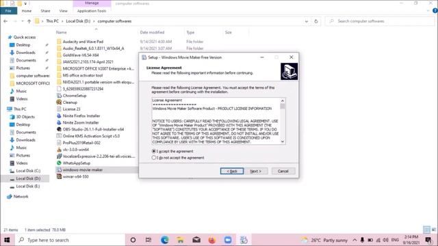Click the Next button in Setup
Screen dimensions: 438x246
click(256, 171)
